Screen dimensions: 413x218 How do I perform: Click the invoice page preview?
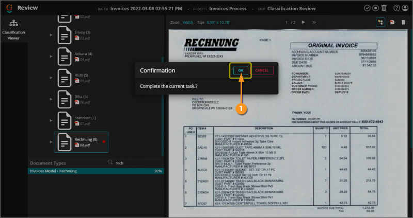click(288, 123)
